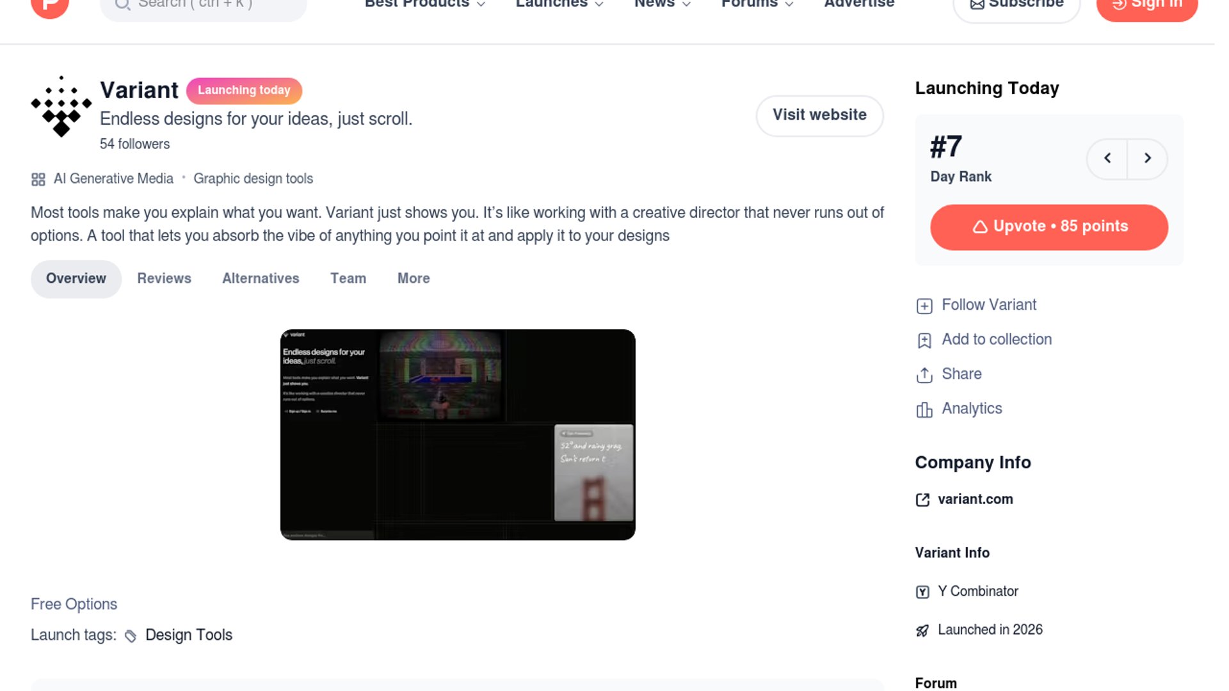This screenshot has width=1229, height=691.
Task: Click the Share upload icon
Action: tap(924, 375)
